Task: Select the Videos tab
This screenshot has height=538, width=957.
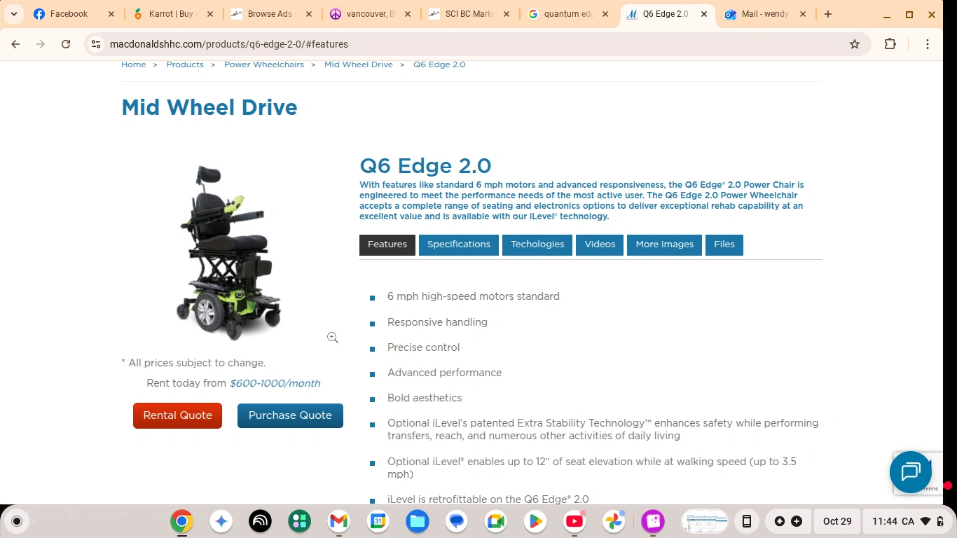Action: point(600,244)
